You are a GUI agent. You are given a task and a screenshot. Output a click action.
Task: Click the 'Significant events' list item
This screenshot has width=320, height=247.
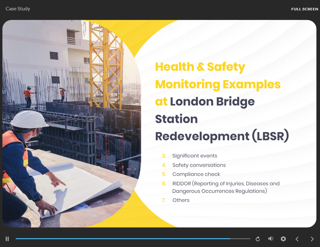pyautogui.click(x=195, y=156)
